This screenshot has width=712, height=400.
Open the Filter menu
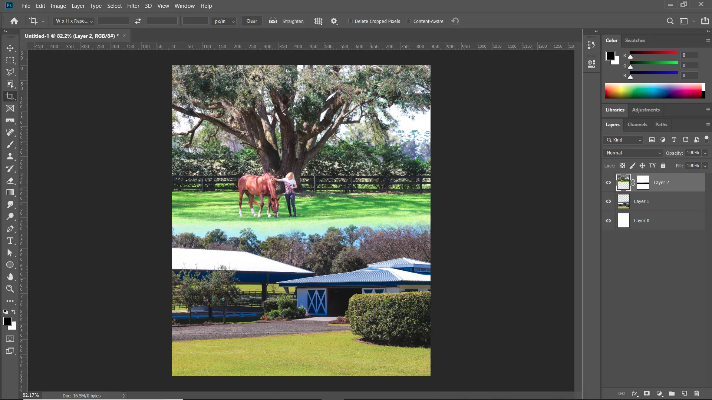pos(133,6)
